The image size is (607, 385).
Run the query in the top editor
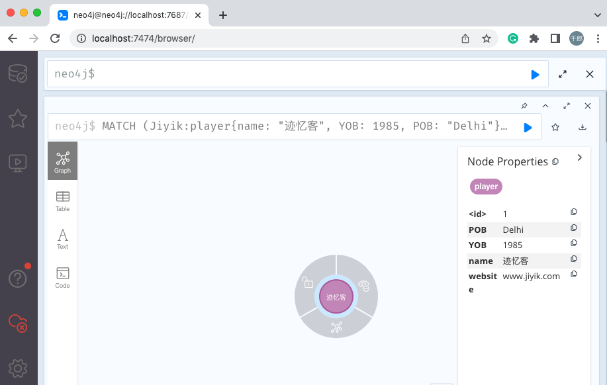coord(535,74)
